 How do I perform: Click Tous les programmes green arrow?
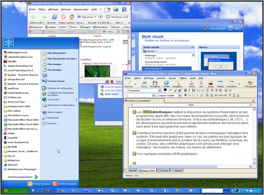click(36, 177)
